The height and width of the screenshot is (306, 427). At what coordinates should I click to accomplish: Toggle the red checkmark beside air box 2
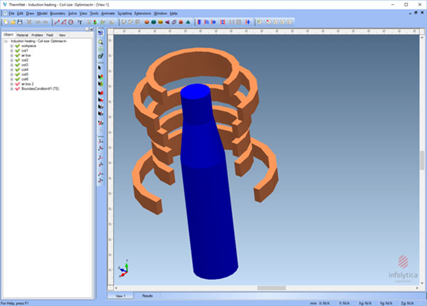tap(17, 84)
